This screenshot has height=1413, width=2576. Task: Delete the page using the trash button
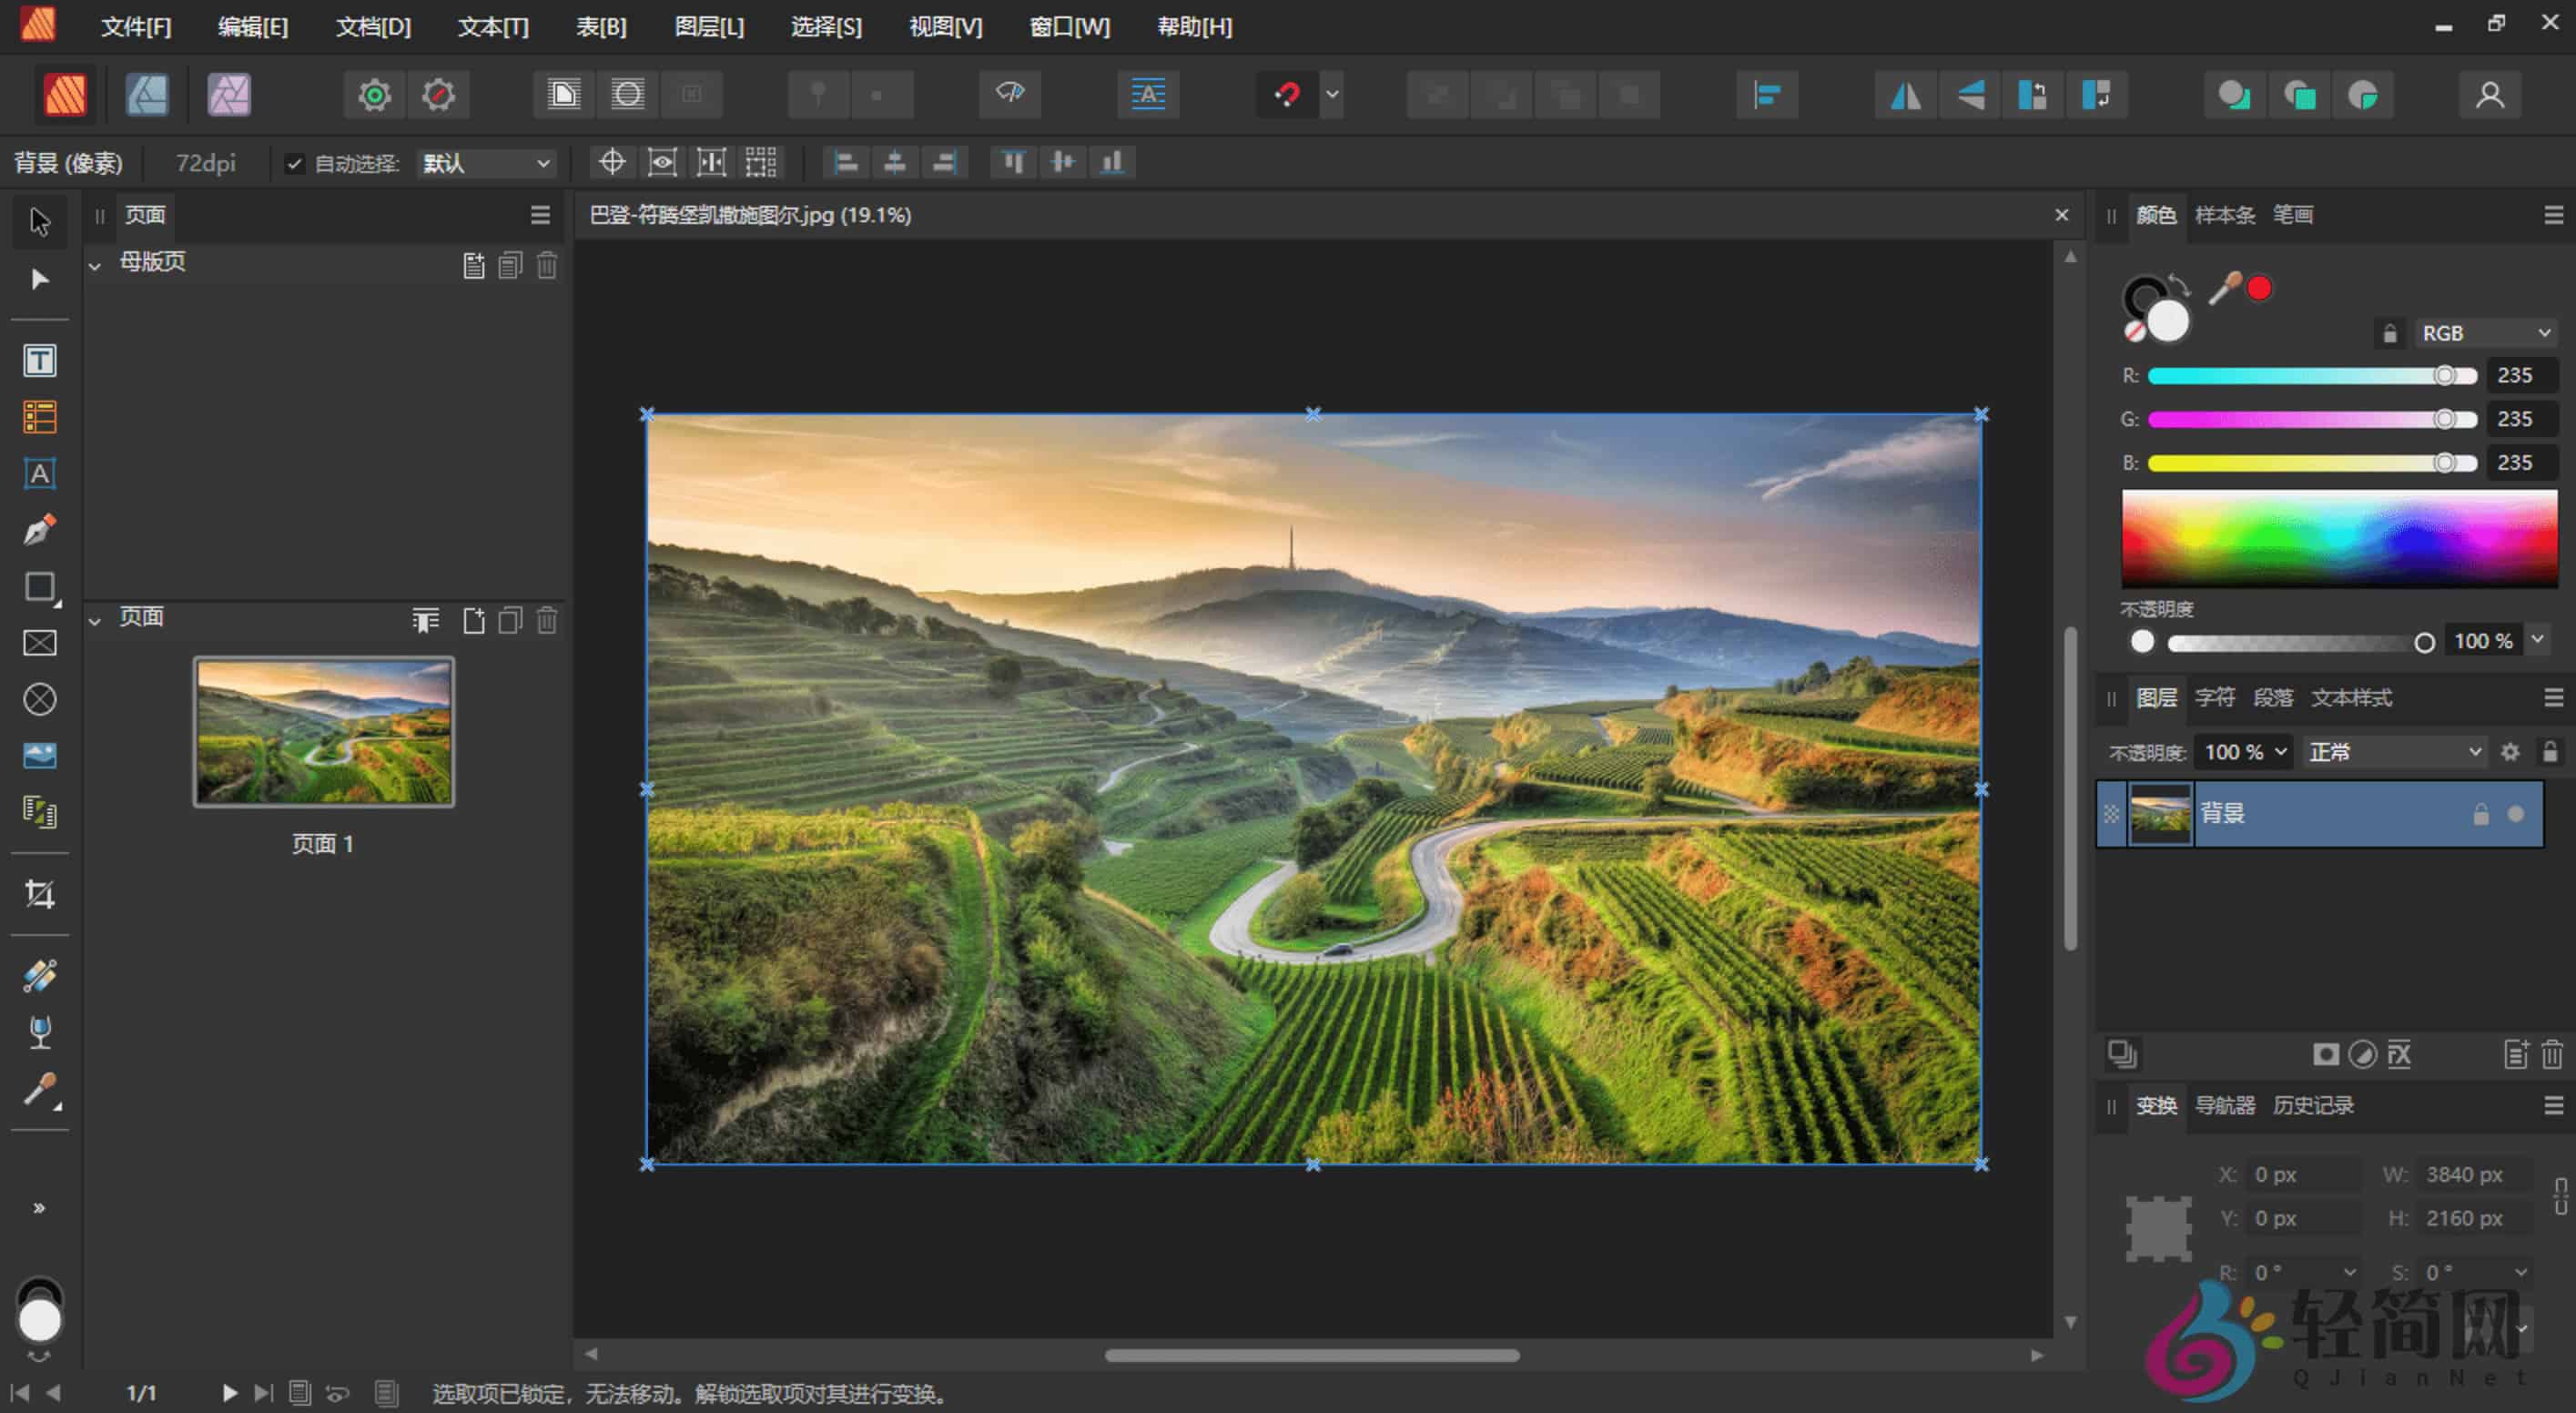click(546, 620)
